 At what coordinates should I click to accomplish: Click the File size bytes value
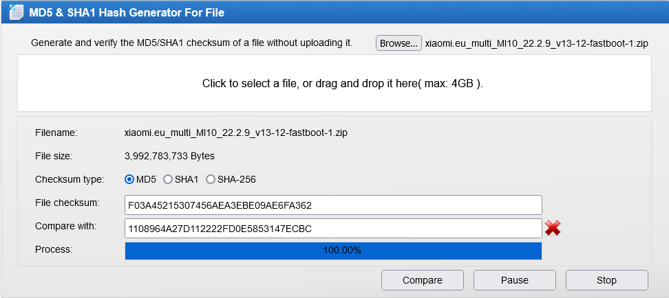169,157
